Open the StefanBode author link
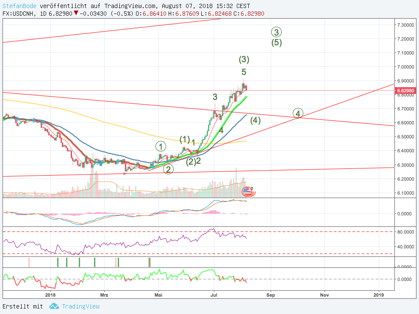 19,6
